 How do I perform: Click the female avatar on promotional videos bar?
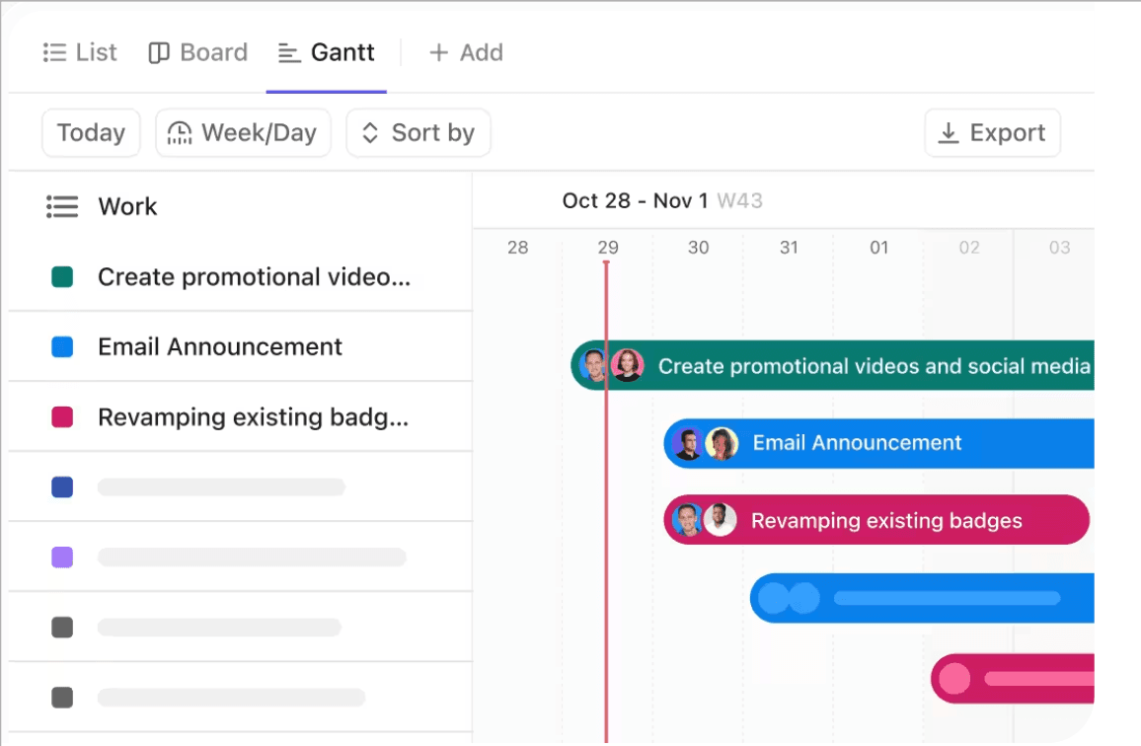[628, 365]
